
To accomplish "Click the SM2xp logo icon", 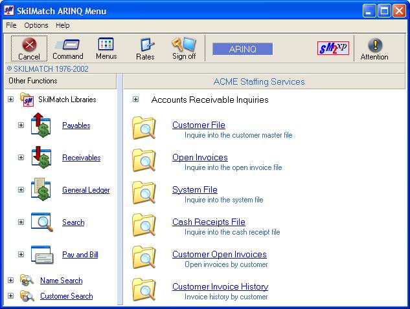I will [333, 48].
